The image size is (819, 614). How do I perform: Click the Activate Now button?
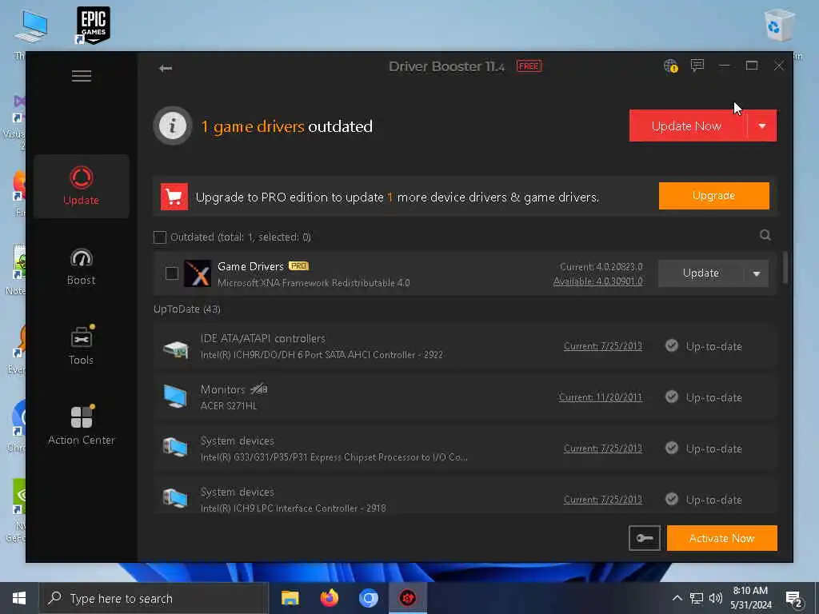(722, 538)
